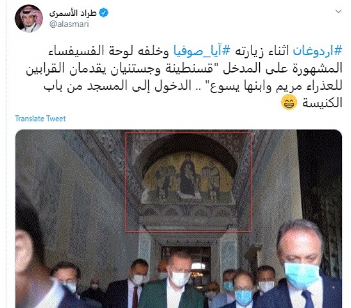Screen dimensions: 351x308
Task: Open the @alasmari handle link
Action: click(69, 24)
